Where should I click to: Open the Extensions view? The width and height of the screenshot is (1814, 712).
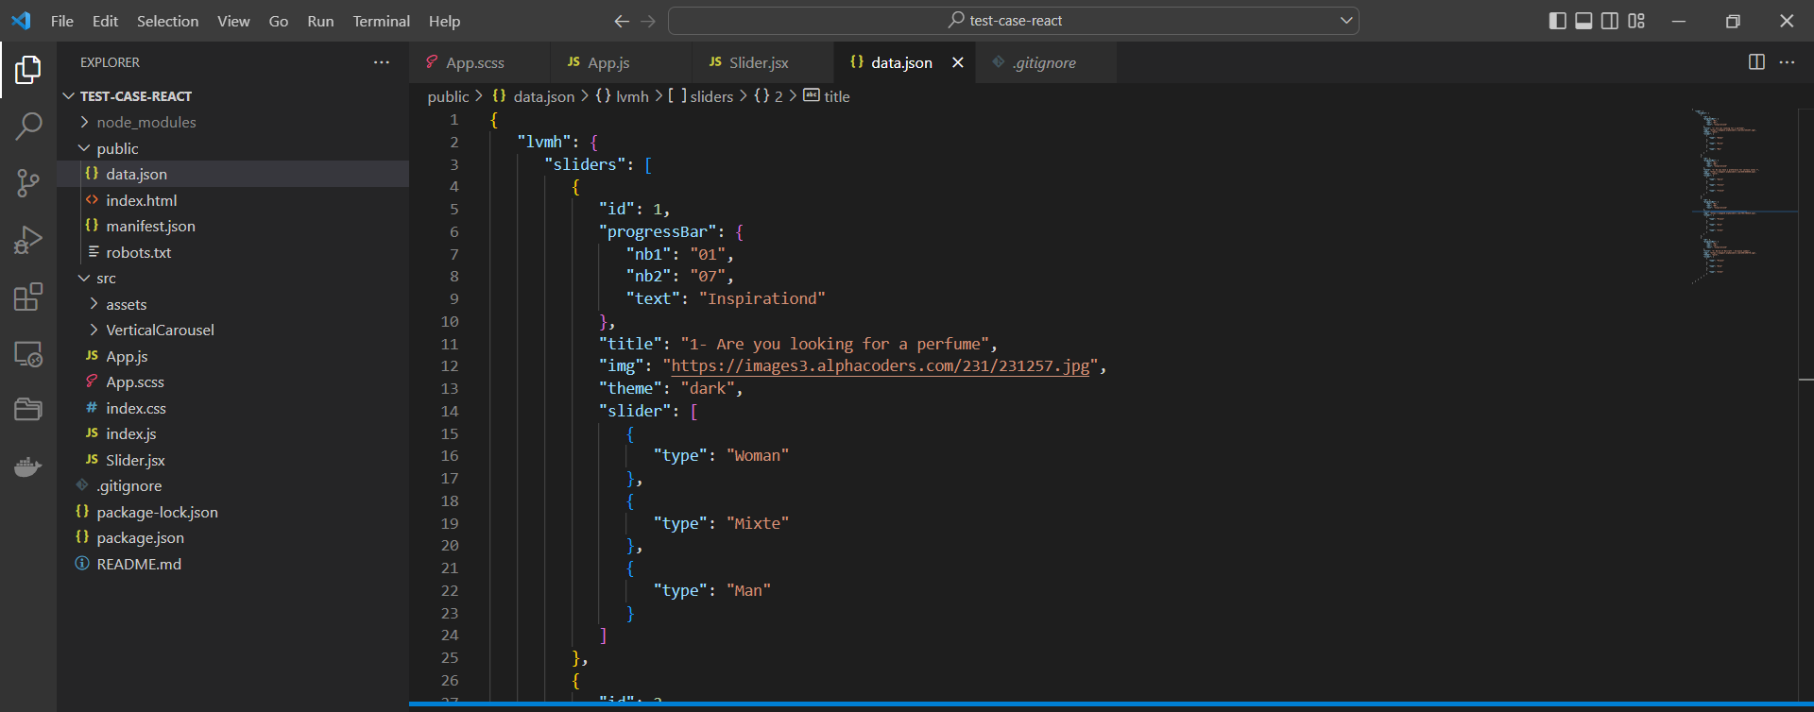pyautogui.click(x=28, y=297)
